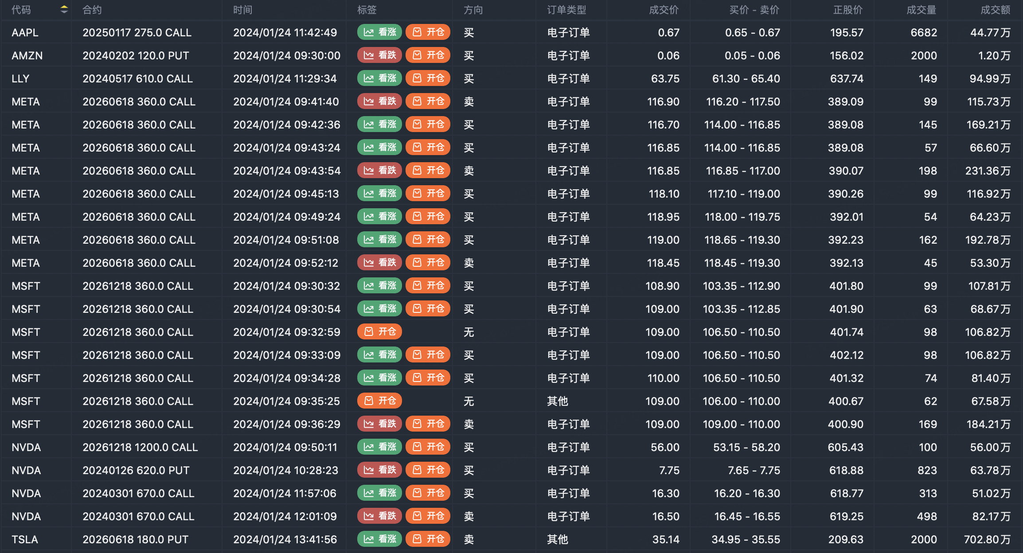The image size is (1023, 553).
Task: Sort by the 时间 column header
Action: (242, 10)
